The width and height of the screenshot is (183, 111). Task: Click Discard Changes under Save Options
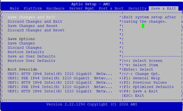tap(25, 48)
